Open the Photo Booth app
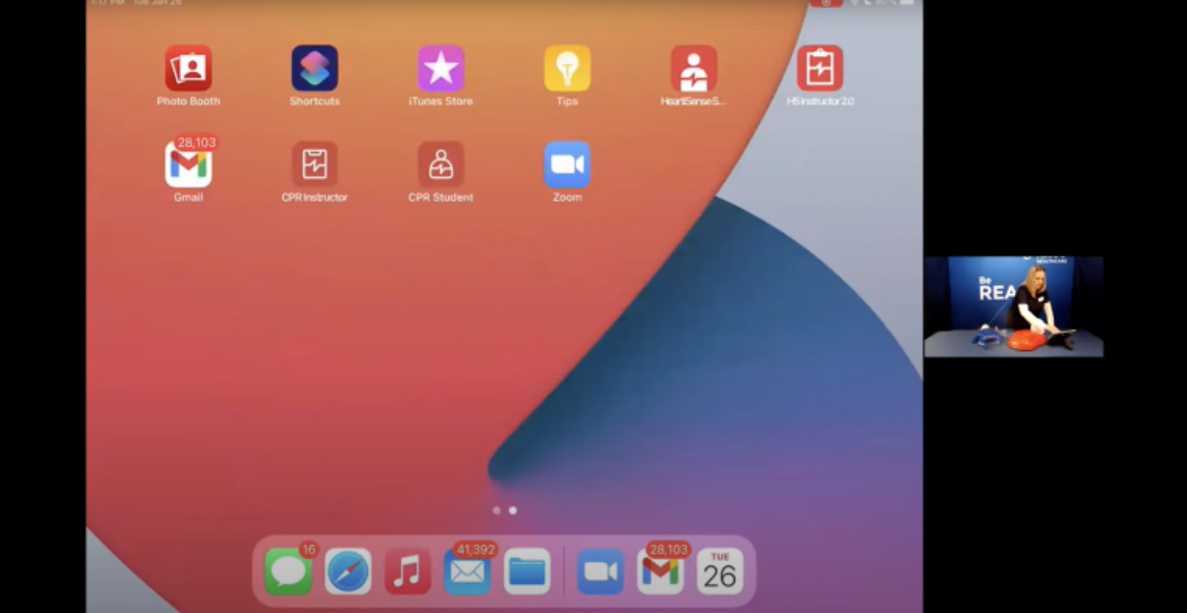The height and width of the screenshot is (613, 1187). coord(189,69)
